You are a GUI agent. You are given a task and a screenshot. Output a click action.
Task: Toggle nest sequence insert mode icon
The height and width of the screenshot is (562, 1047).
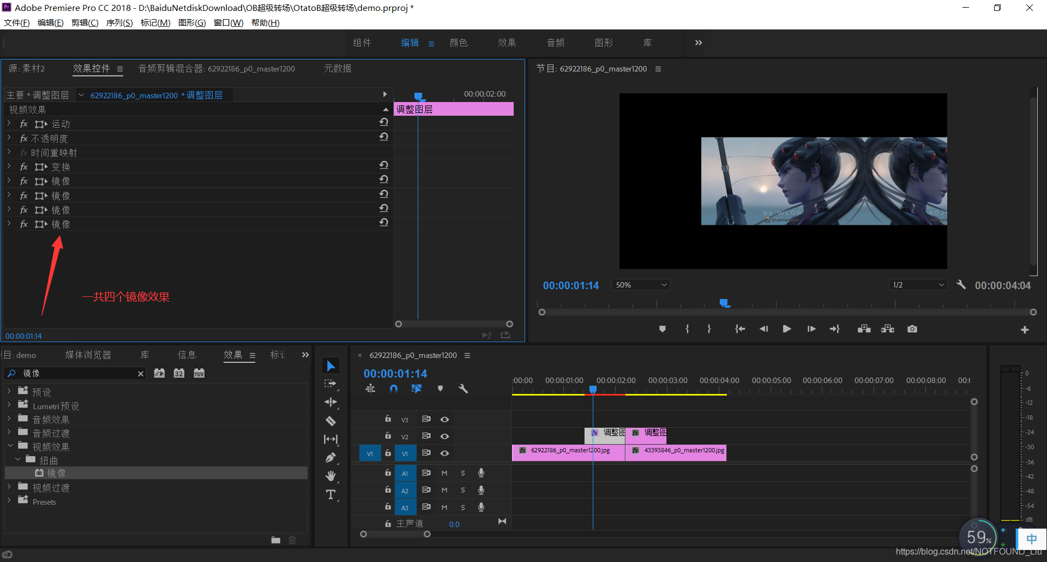370,388
